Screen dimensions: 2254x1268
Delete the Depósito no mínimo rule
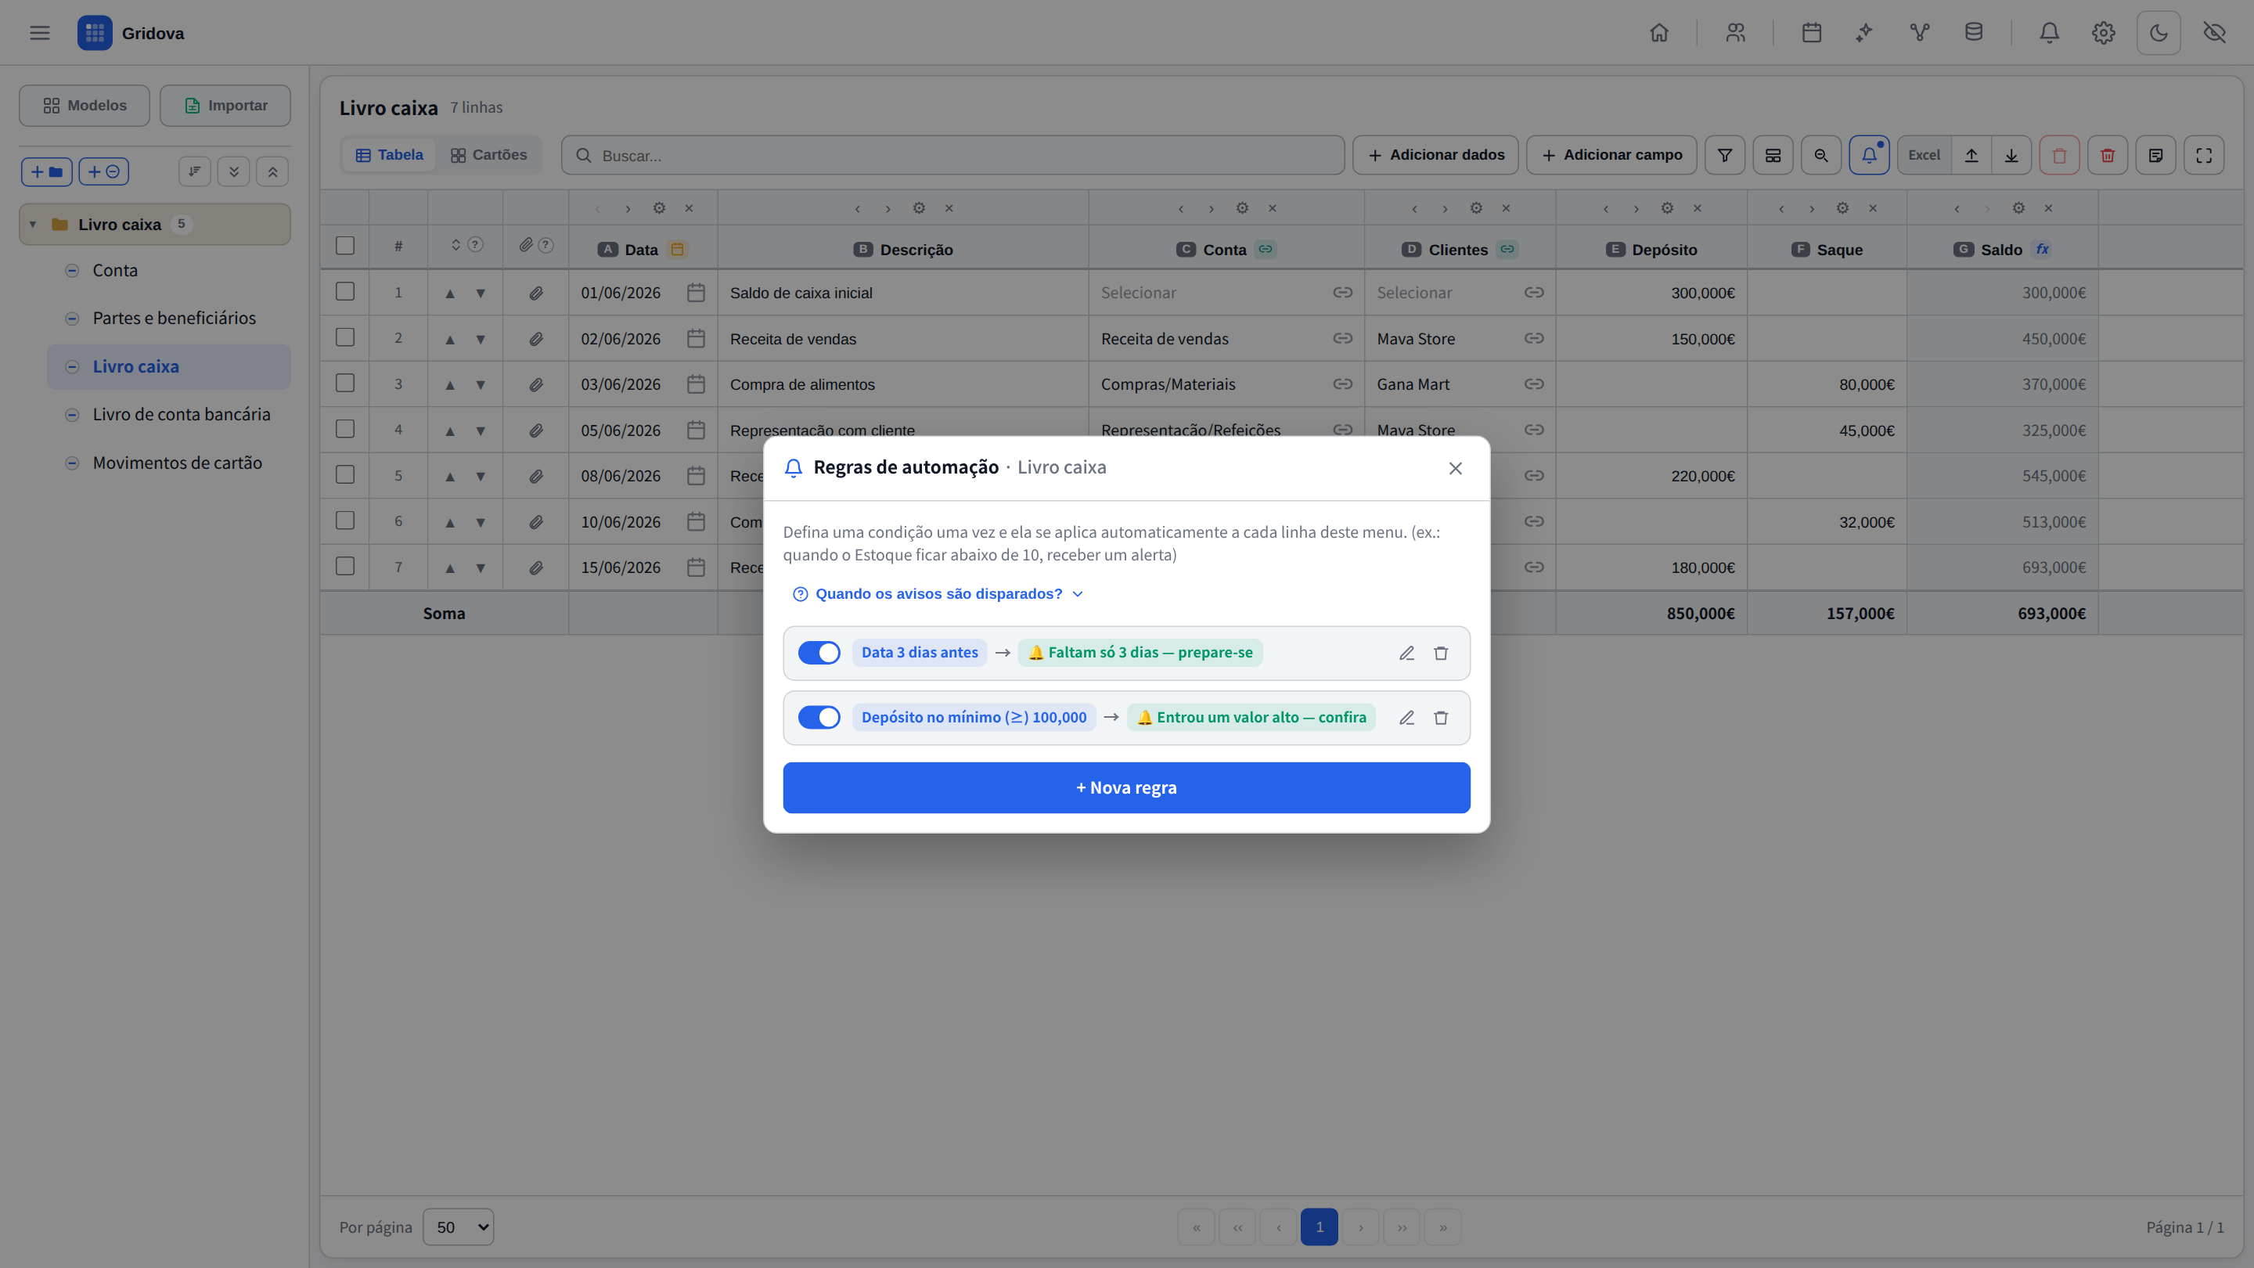coord(1441,718)
